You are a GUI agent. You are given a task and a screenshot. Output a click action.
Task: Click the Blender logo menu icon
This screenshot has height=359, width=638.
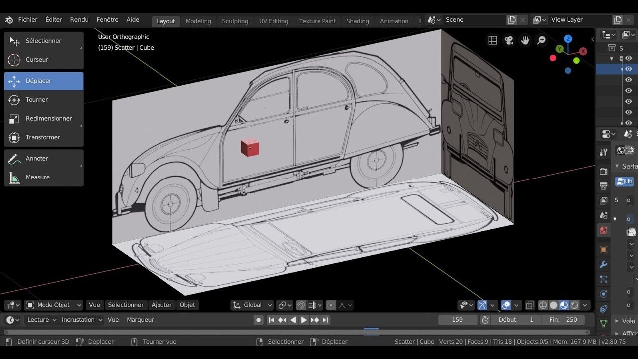point(9,20)
